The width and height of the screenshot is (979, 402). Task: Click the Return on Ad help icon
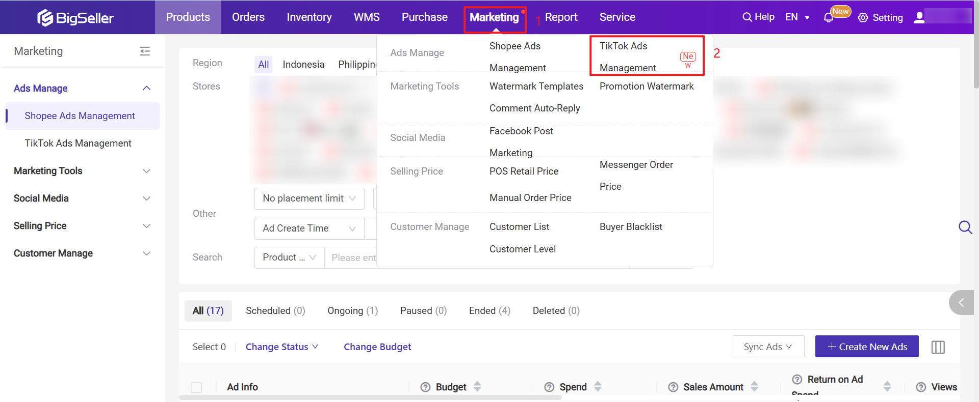[x=797, y=380]
